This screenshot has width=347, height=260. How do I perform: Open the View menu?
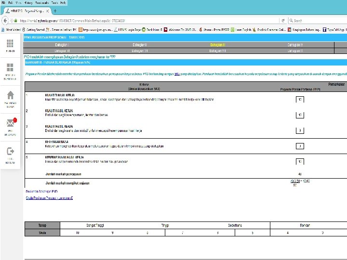click(18, 3)
